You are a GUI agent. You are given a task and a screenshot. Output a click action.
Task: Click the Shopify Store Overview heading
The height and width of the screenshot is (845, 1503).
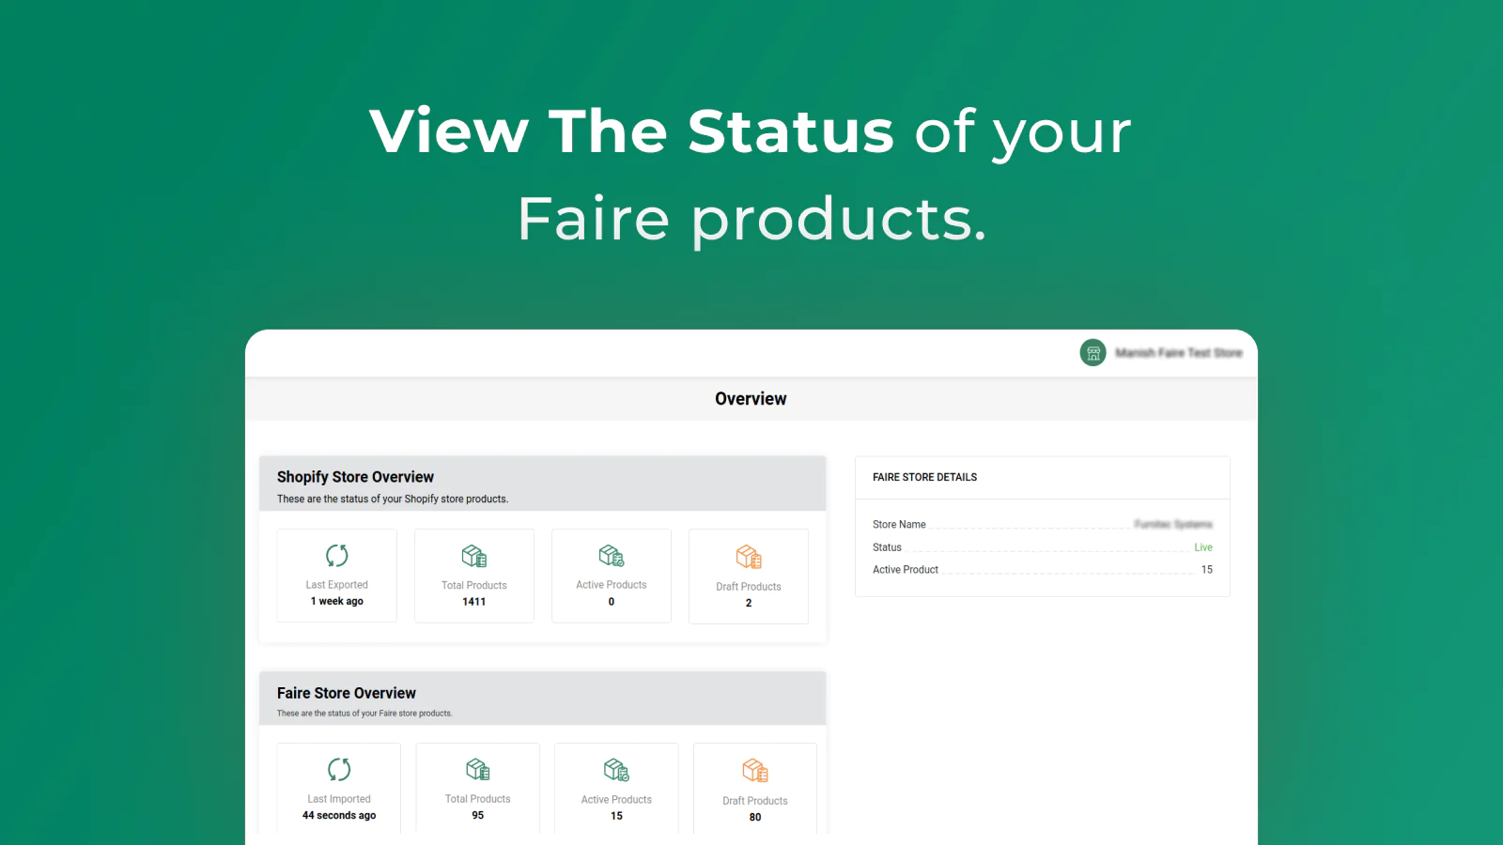pos(355,477)
